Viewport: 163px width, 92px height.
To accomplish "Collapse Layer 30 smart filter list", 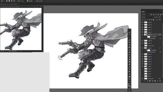I will click(x=161, y=34).
